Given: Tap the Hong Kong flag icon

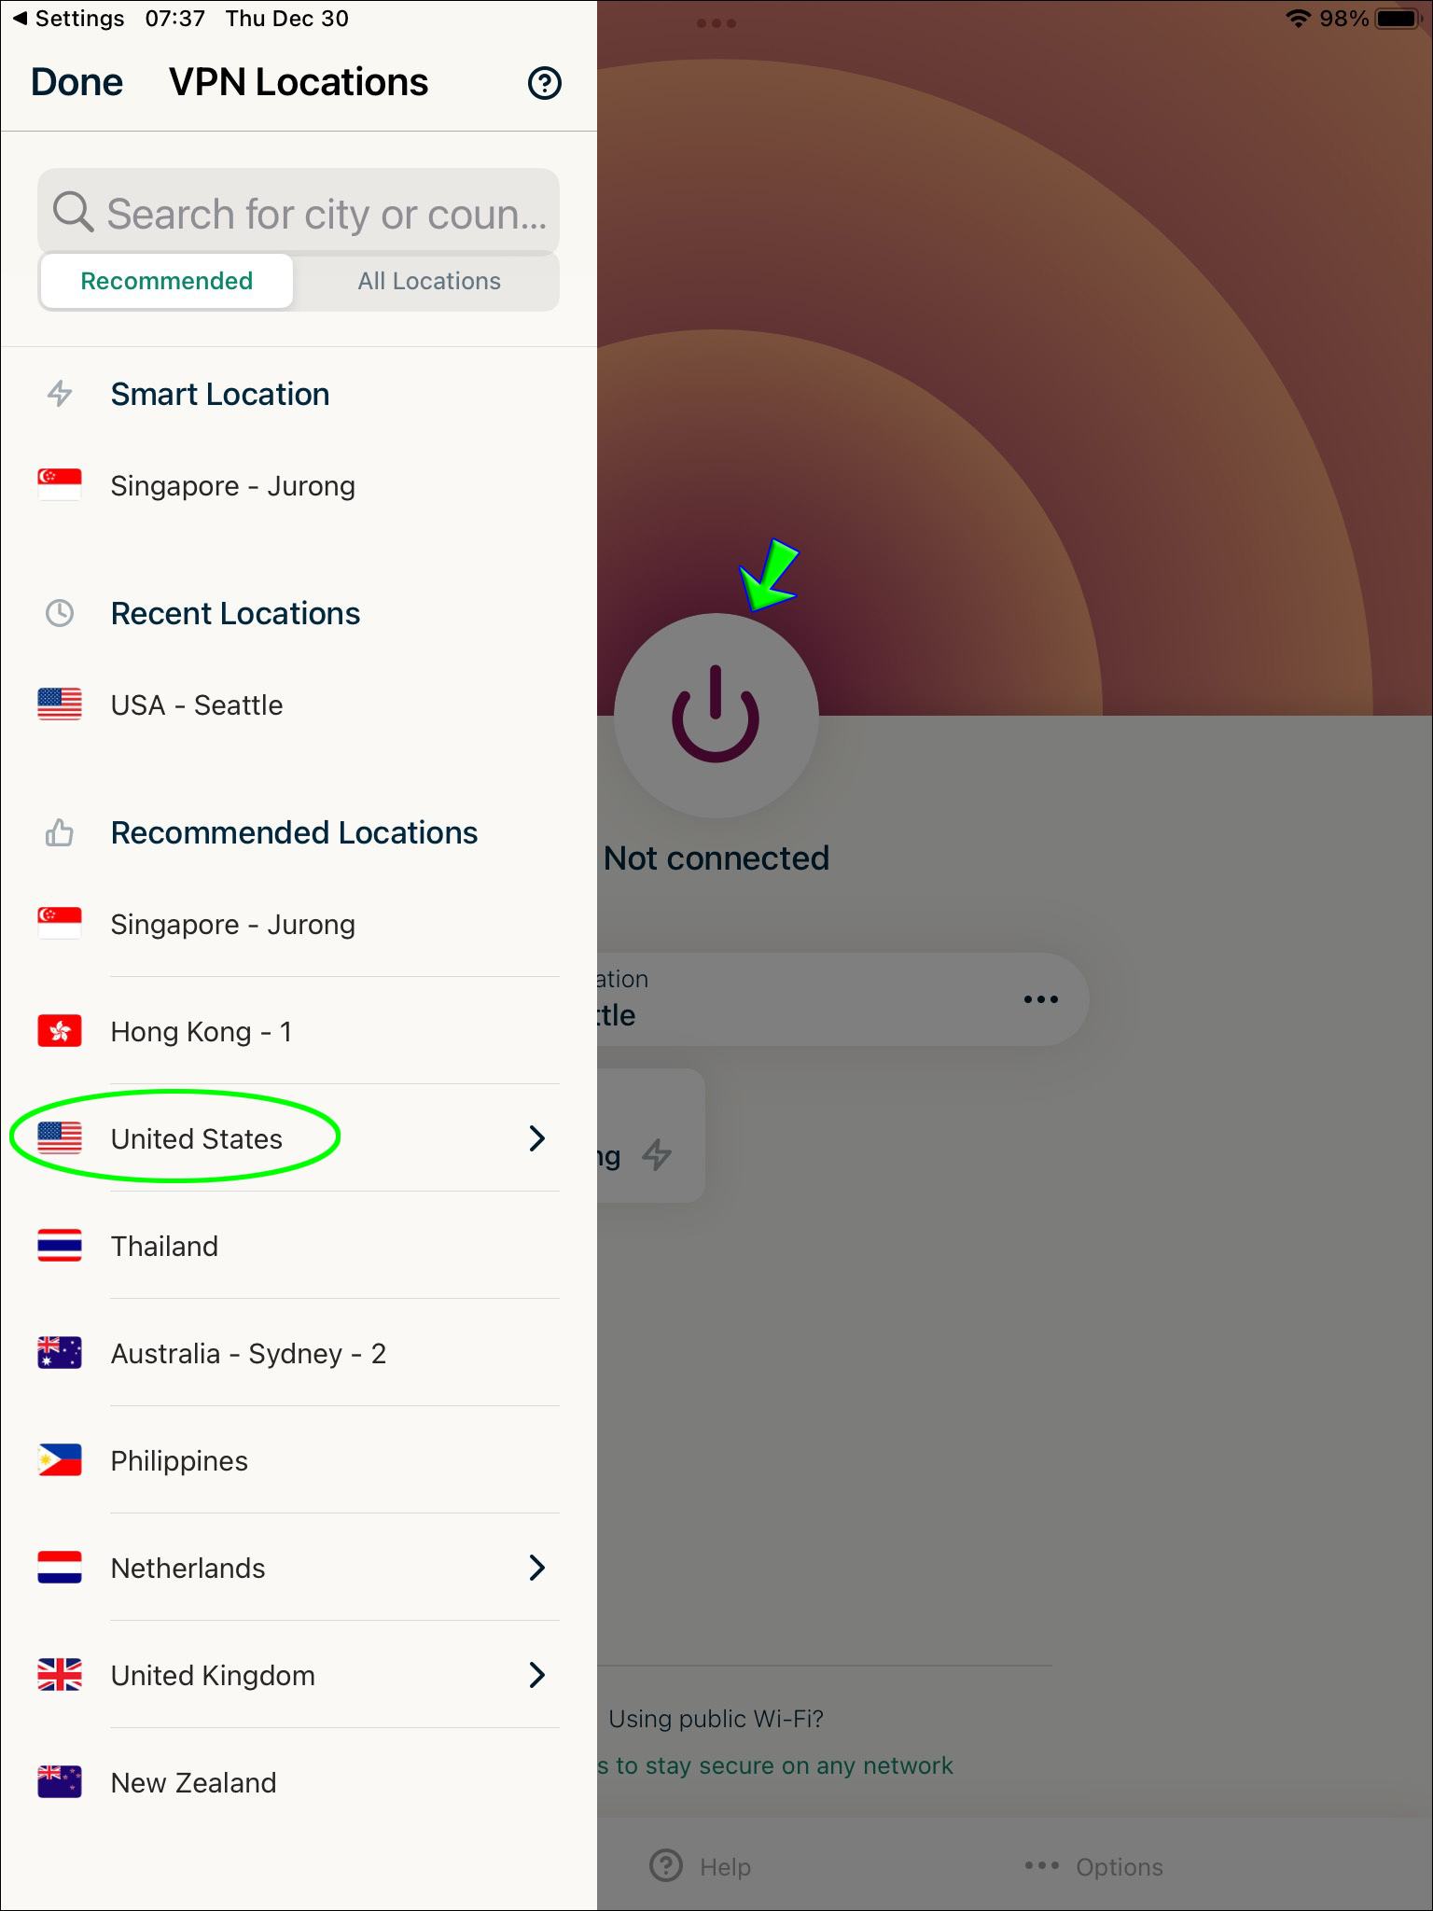Looking at the screenshot, I should [x=60, y=1031].
